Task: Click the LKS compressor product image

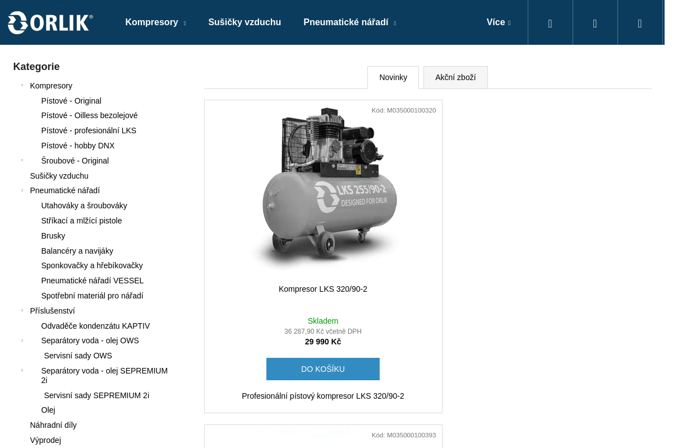Action: point(323,189)
